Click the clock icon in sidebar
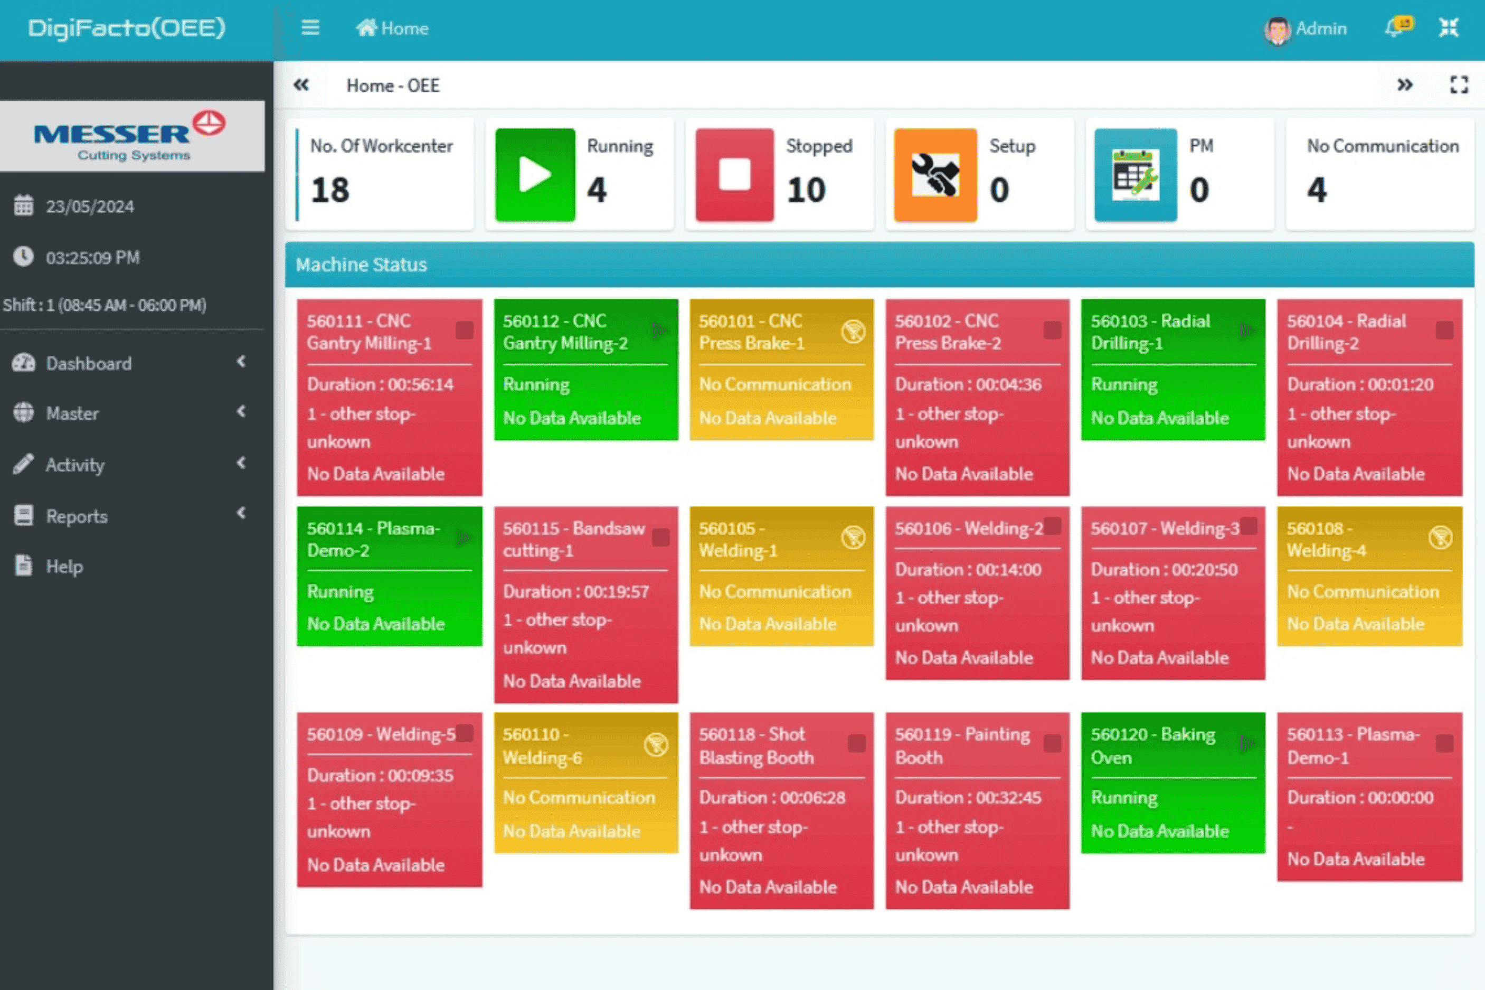Viewport: 1485px width, 990px height. coord(23,256)
